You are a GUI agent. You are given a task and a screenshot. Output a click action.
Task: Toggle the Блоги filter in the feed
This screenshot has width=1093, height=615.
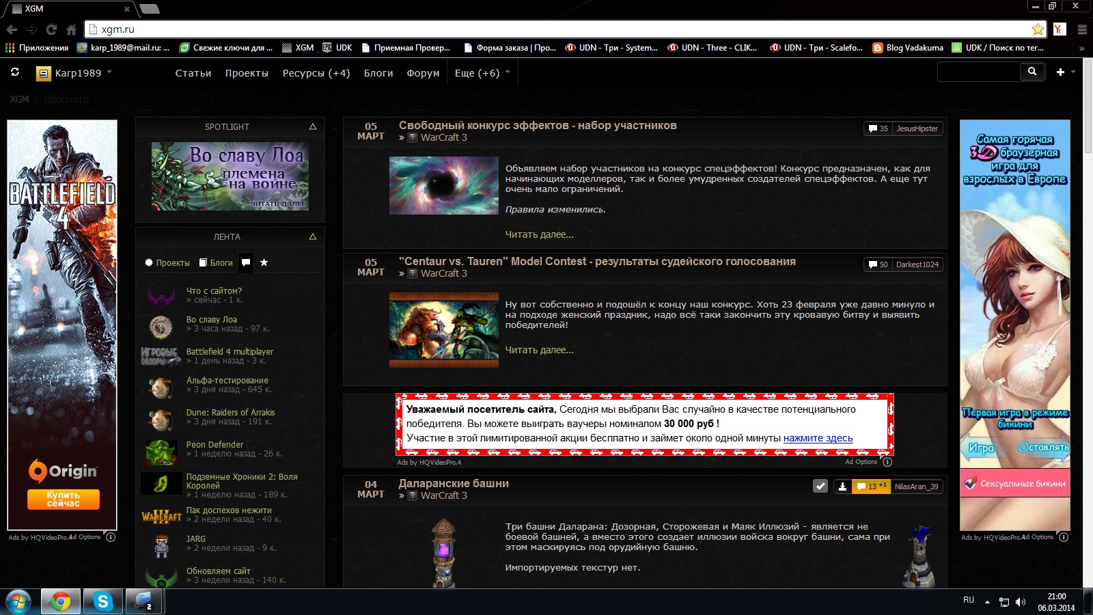click(x=216, y=262)
